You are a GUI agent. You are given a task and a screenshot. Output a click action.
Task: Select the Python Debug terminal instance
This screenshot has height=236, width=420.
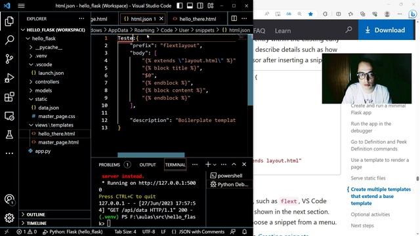point(229,184)
